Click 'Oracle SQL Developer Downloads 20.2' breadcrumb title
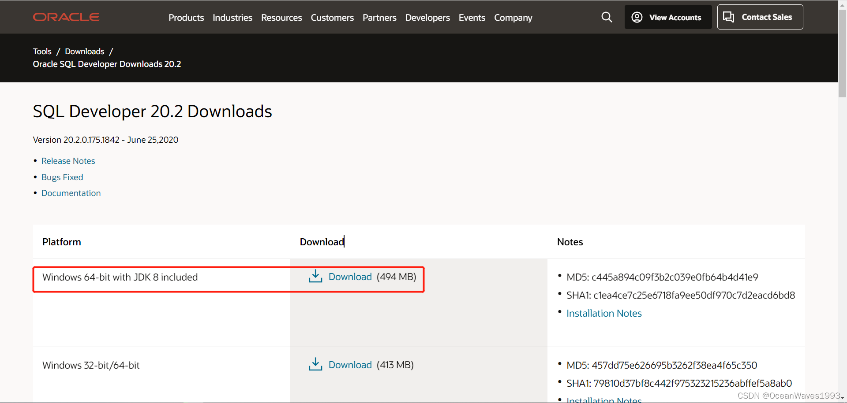The width and height of the screenshot is (847, 403). [x=107, y=64]
